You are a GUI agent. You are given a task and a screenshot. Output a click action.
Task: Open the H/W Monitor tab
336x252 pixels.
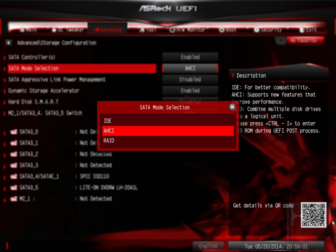pos(187,30)
